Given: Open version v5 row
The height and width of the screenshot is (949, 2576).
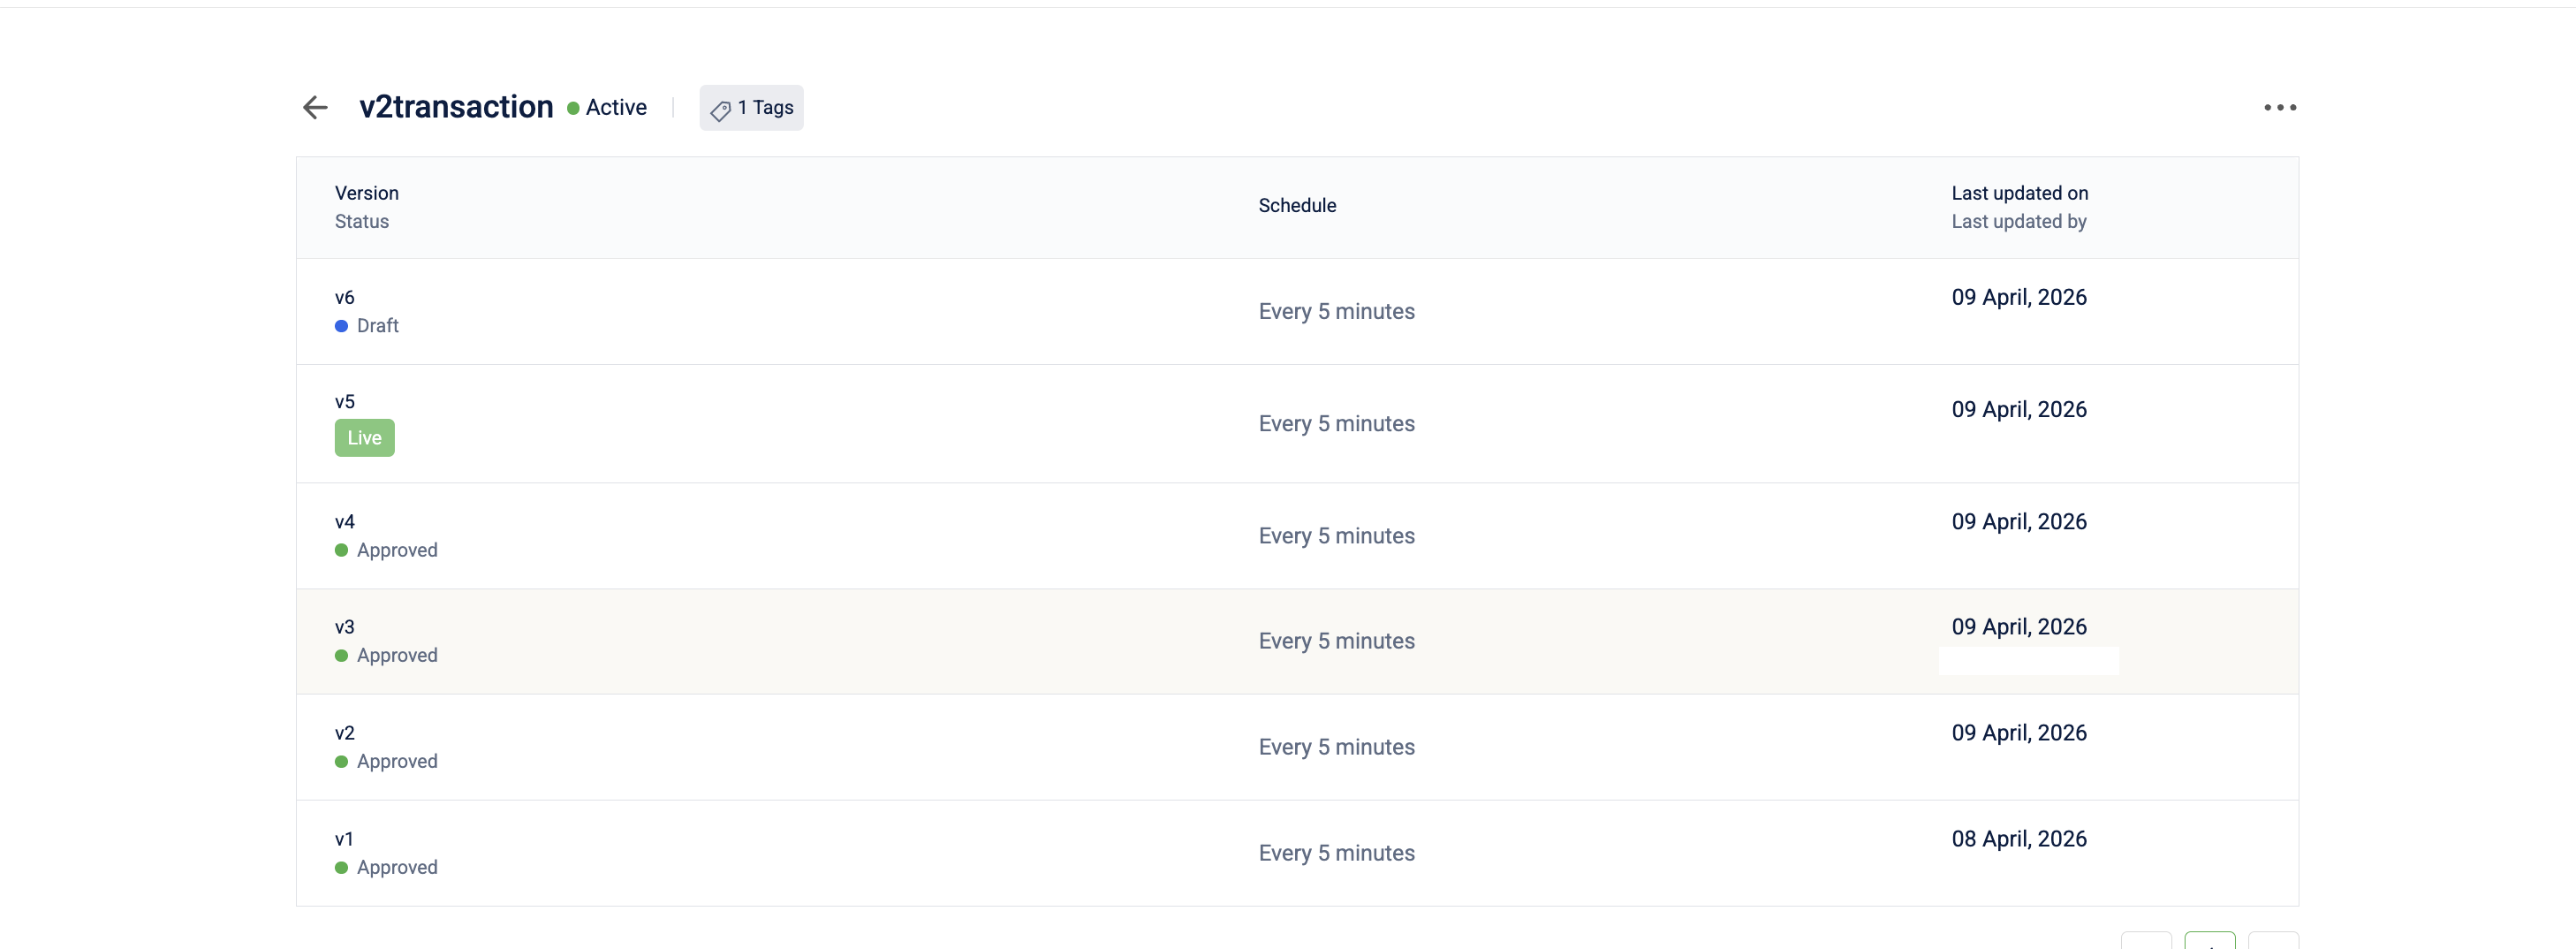Looking at the screenshot, I should (x=1297, y=423).
